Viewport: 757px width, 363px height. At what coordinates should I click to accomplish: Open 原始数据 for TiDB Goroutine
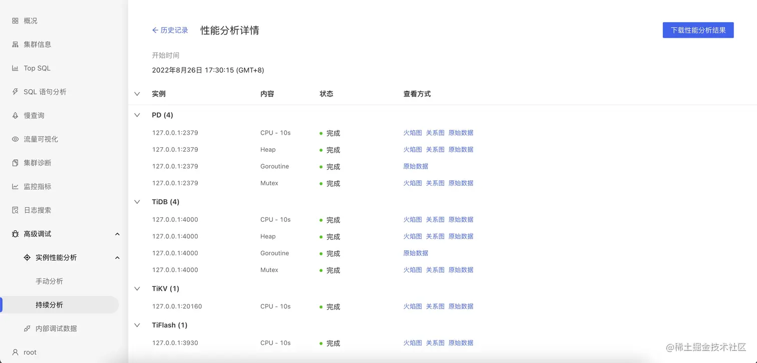[x=416, y=253]
